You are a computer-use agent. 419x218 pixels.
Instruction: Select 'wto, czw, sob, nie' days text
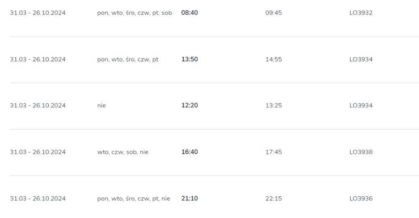point(123,152)
